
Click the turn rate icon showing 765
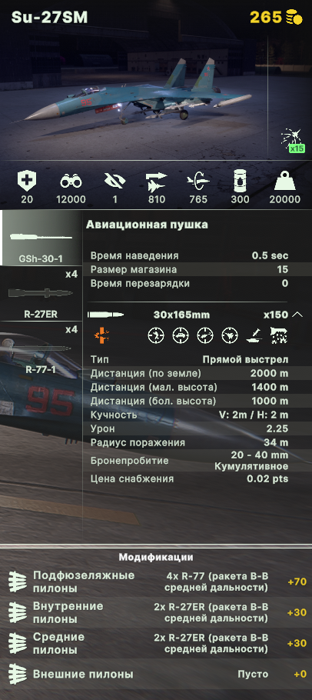tap(198, 182)
